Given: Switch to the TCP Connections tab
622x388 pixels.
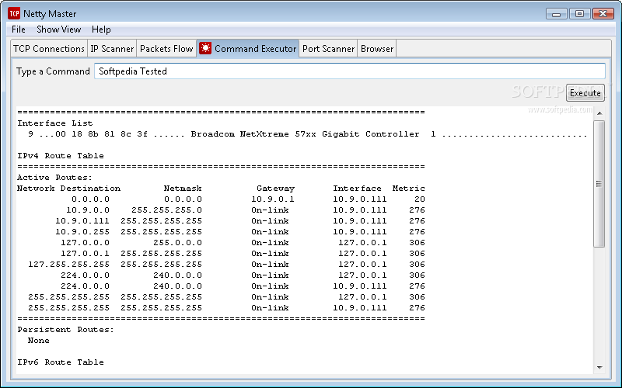Looking at the screenshot, I should (x=49, y=49).
